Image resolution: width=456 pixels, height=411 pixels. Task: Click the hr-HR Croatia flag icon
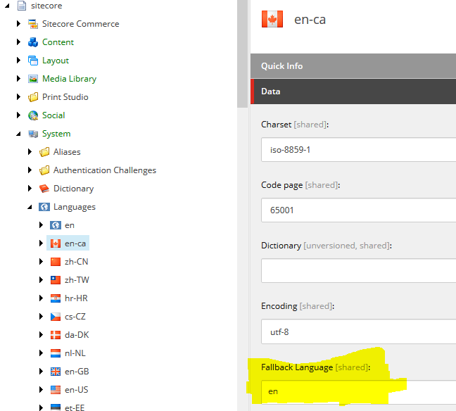pyautogui.click(x=56, y=298)
